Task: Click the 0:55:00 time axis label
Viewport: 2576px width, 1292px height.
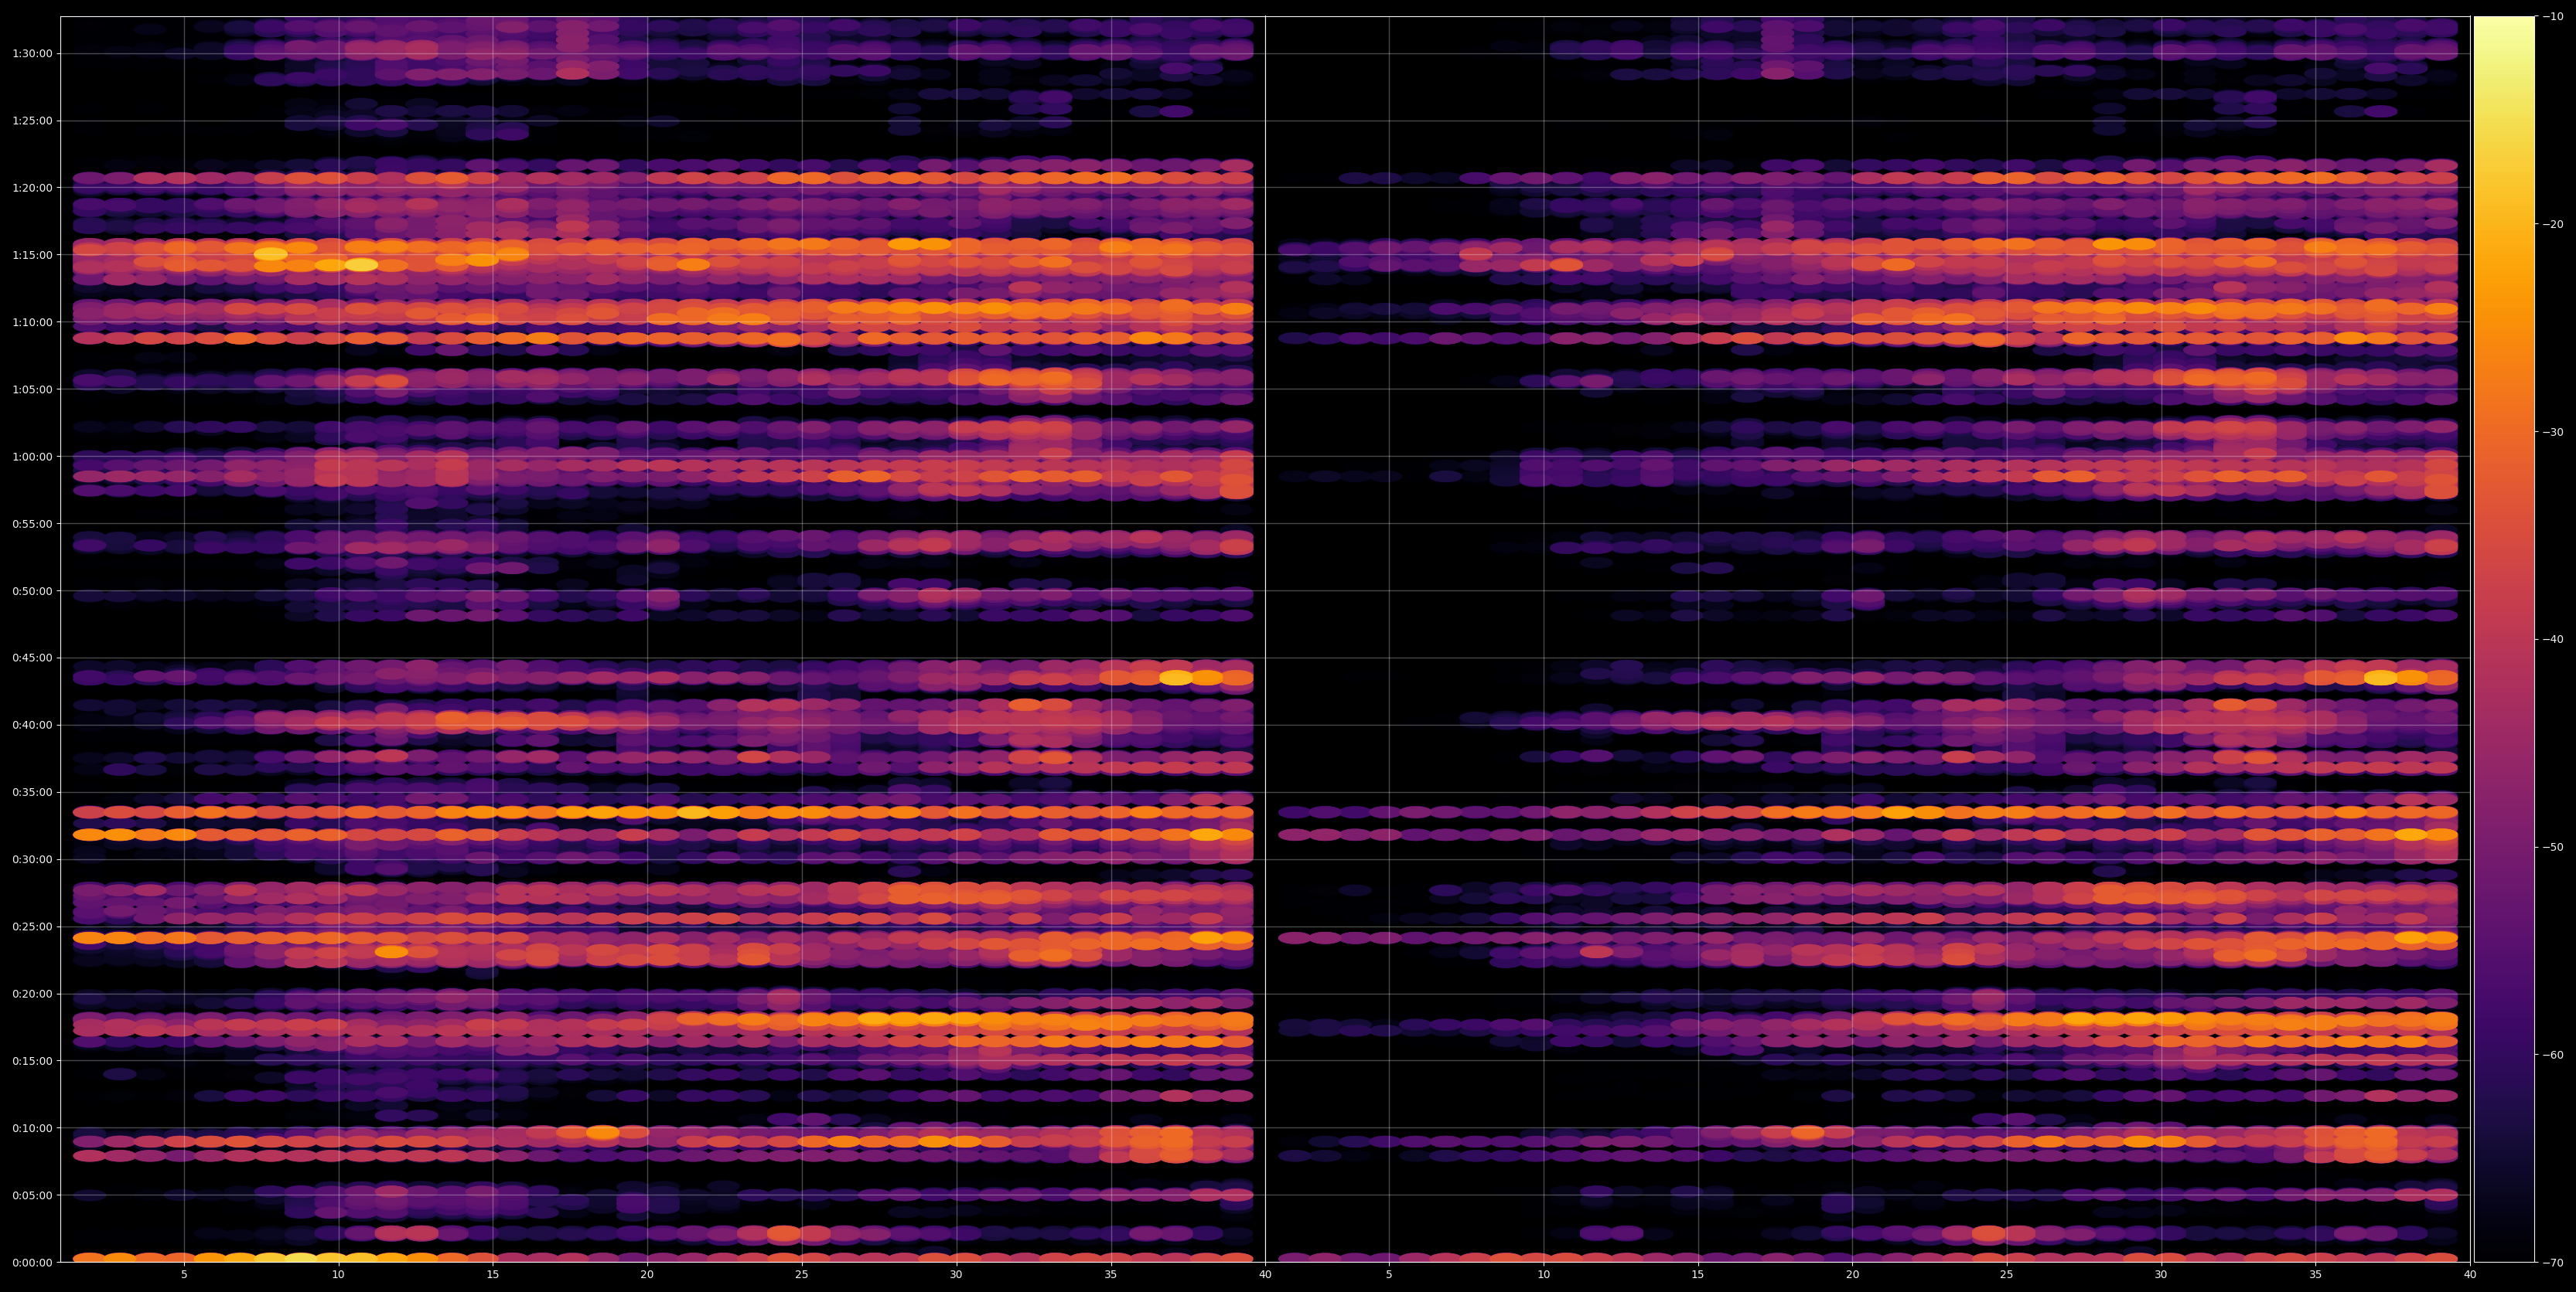Action: (32, 524)
